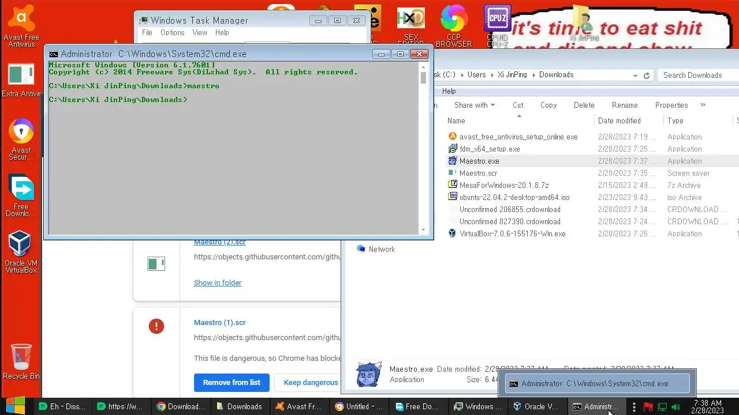Screen dimensions: 739x415
Task: Select the fdm_x64_setup.exe file icon
Action: coord(453,149)
